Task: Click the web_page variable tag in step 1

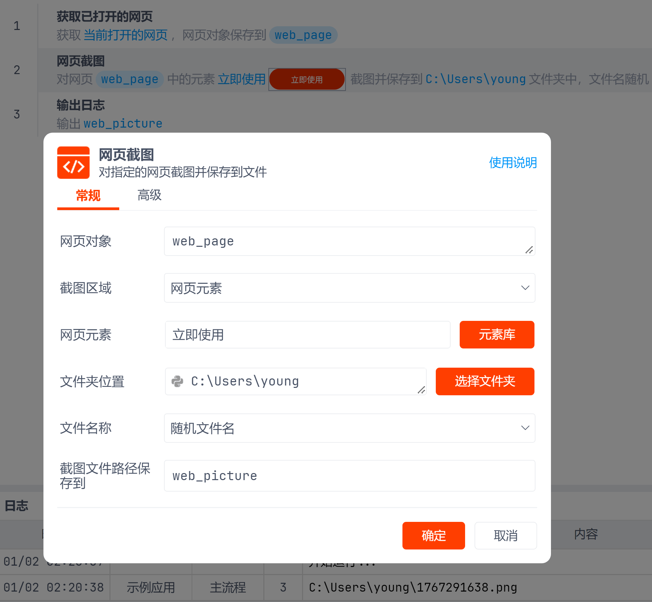Action: [303, 35]
